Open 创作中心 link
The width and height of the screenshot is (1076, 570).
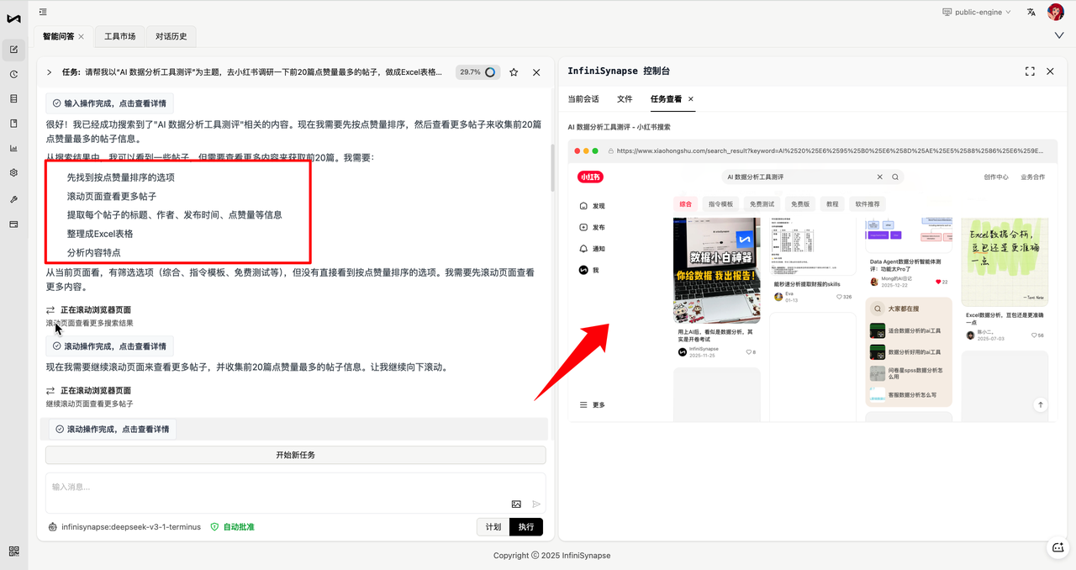996,177
